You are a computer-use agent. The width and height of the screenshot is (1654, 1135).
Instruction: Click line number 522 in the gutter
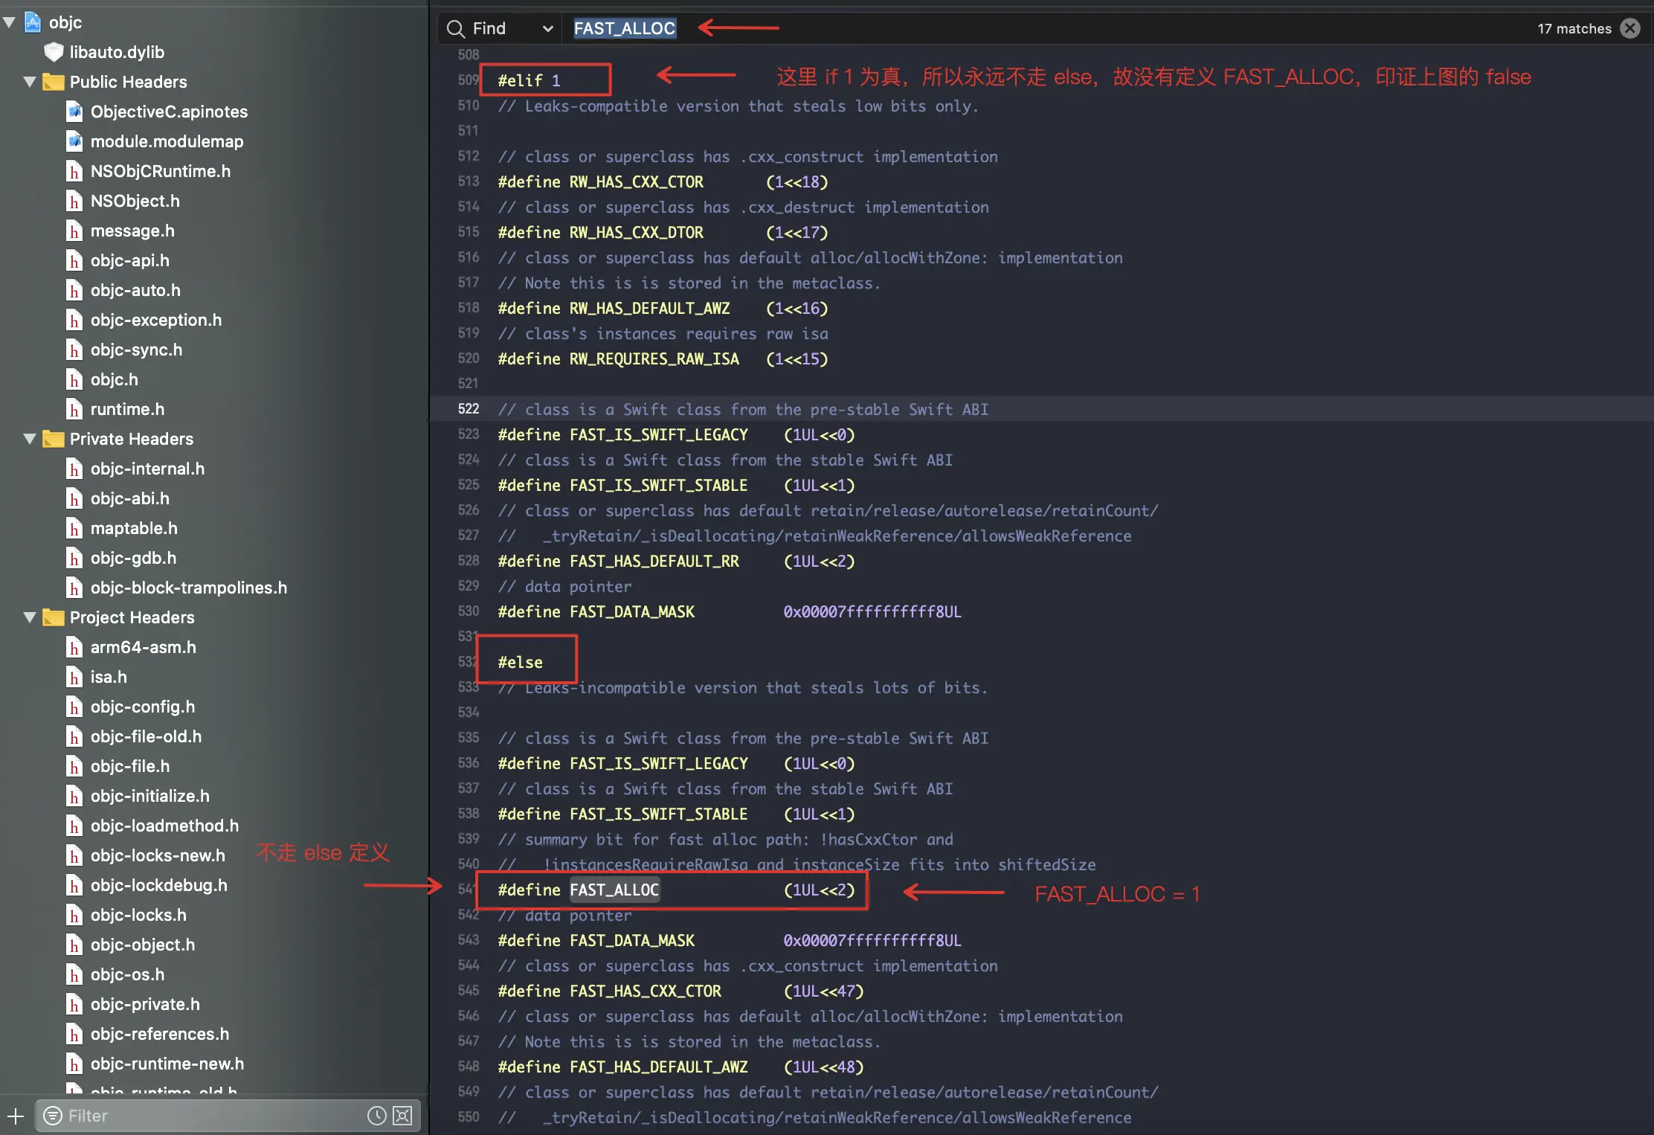pos(469,409)
